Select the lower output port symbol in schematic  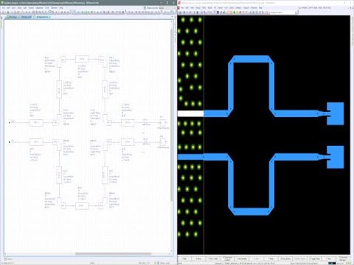(162, 142)
